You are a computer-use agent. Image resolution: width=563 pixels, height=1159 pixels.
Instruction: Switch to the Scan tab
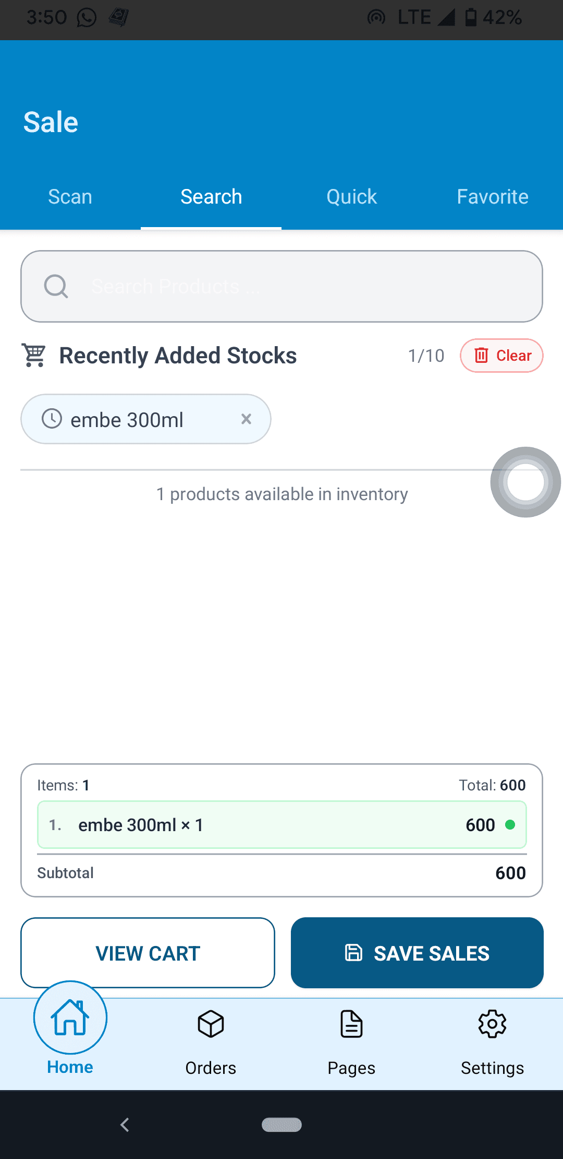pyautogui.click(x=70, y=197)
